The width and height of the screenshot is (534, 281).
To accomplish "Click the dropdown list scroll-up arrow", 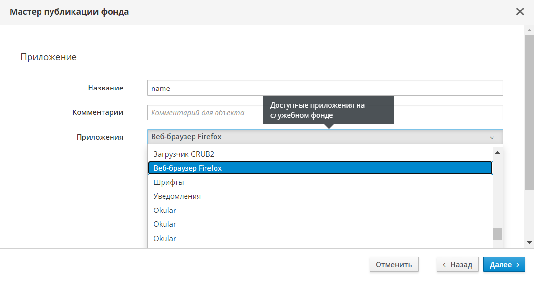I will coord(497,153).
